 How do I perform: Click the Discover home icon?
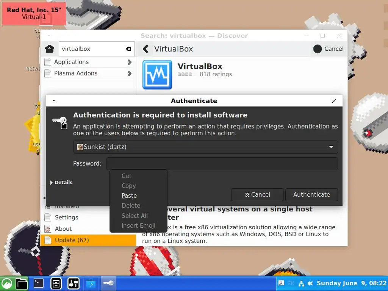(50, 49)
